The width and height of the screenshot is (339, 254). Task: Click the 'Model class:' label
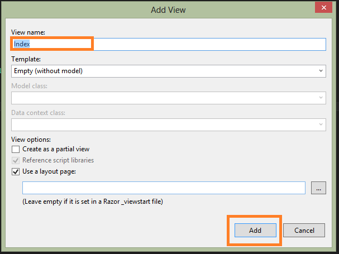pos(30,85)
